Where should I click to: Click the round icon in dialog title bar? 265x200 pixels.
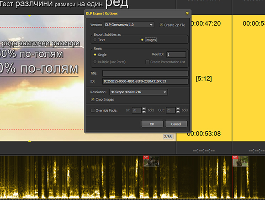(187, 13)
